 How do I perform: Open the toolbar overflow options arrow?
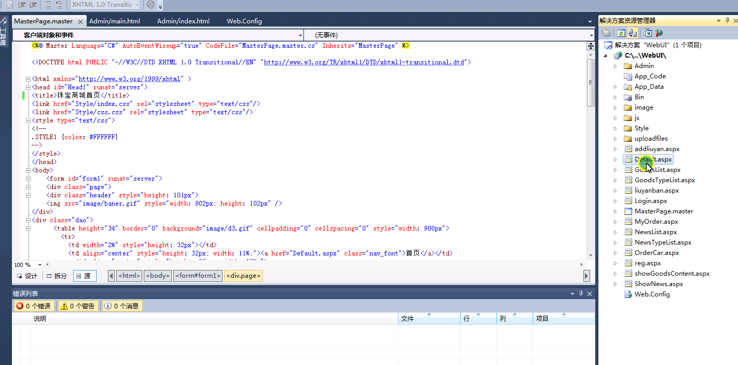(x=161, y=6)
